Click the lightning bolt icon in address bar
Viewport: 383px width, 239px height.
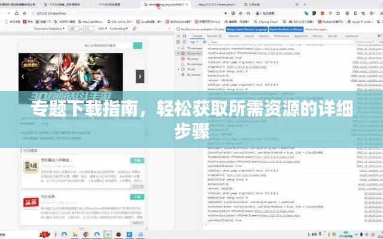pos(226,13)
